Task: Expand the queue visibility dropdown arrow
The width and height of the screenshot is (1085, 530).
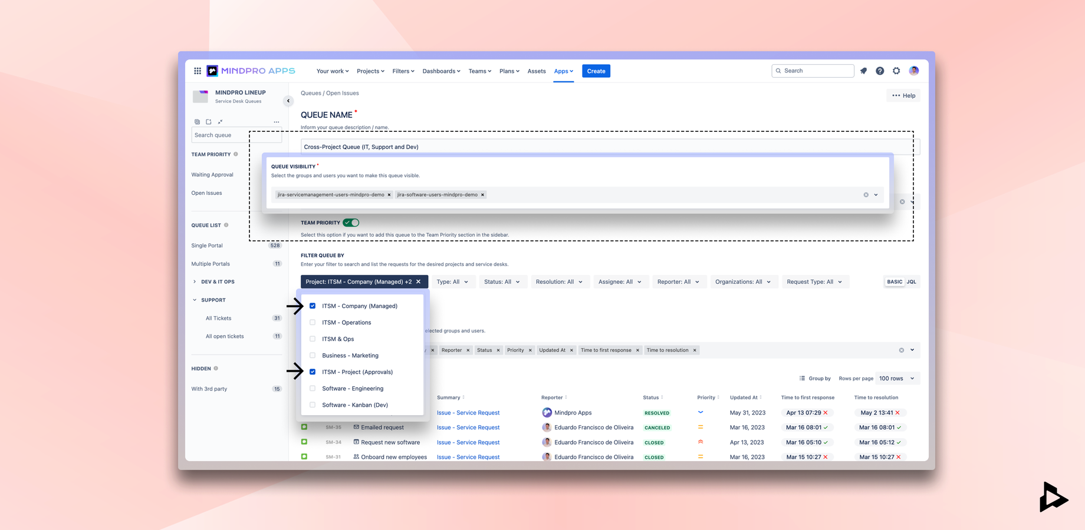Action: (x=876, y=195)
